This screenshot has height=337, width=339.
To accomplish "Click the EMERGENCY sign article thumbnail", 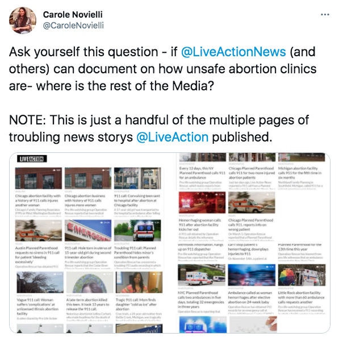I will click(88, 230).
